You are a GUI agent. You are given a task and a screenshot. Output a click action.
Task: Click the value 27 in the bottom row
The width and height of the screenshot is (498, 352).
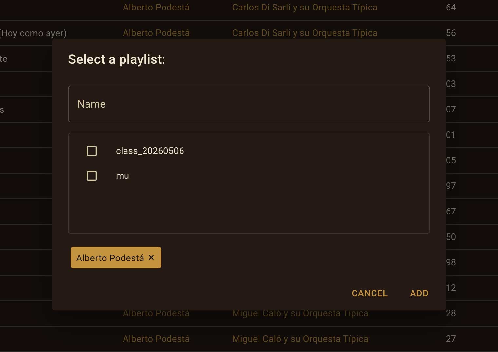tap(451, 339)
